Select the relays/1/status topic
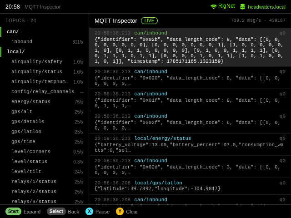The height and width of the screenshot is (218, 291). pyautogui.click(x=45, y=182)
